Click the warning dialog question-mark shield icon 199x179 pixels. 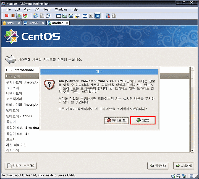(49, 84)
